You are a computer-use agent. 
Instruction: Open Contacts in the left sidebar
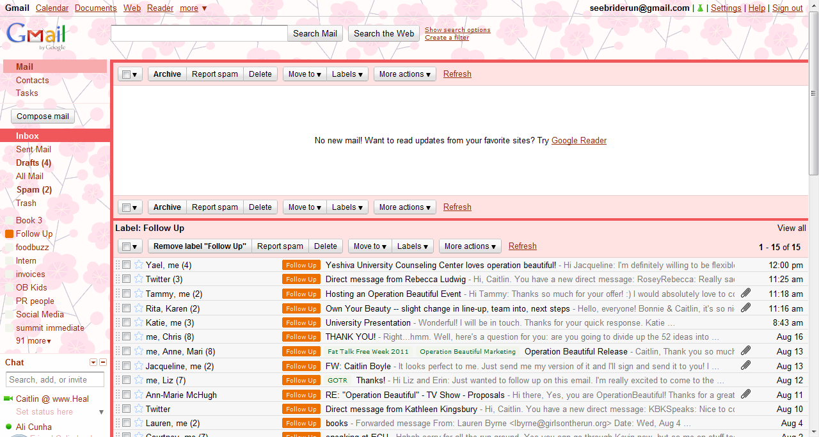coord(33,80)
